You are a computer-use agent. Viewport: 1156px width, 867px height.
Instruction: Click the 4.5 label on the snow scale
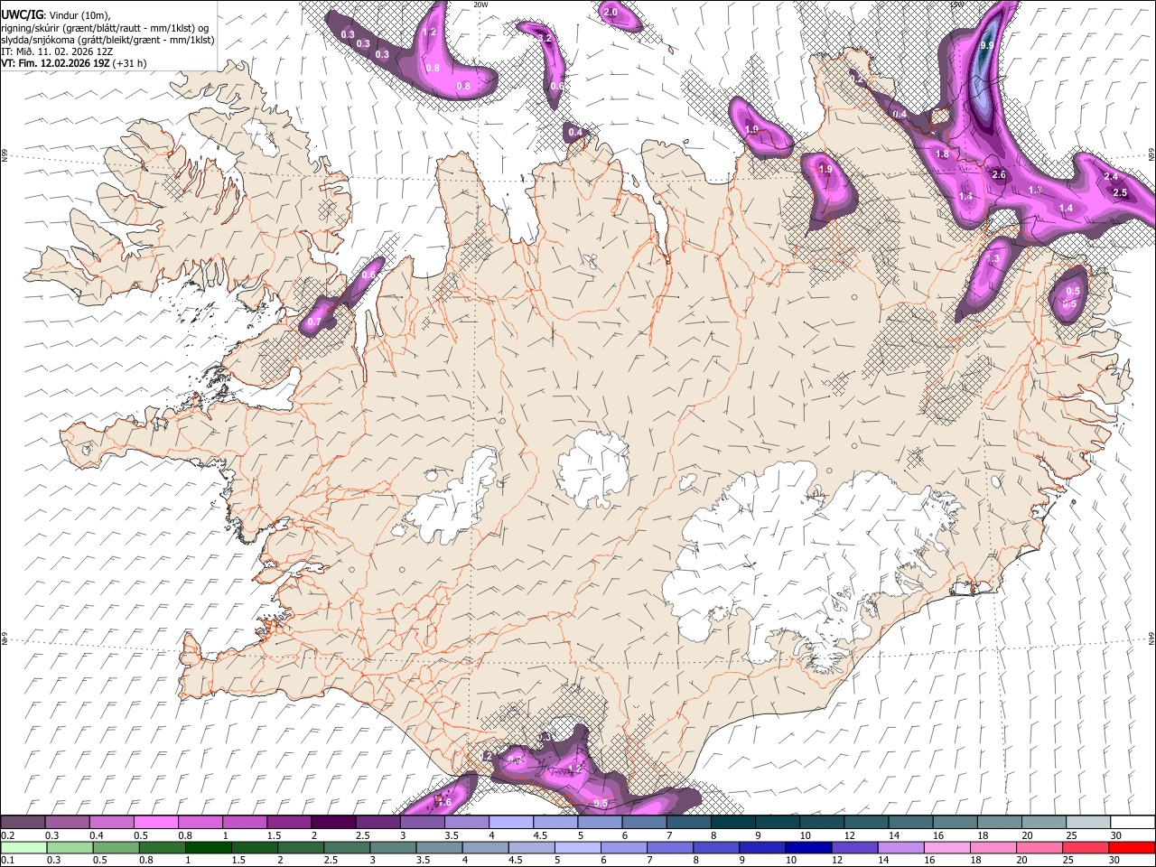pyautogui.click(x=540, y=835)
